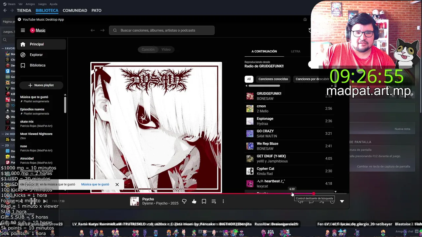This screenshot has width=422, height=237.
Task: Click the queue scroll-down arrow
Action: pyautogui.click(x=336, y=192)
